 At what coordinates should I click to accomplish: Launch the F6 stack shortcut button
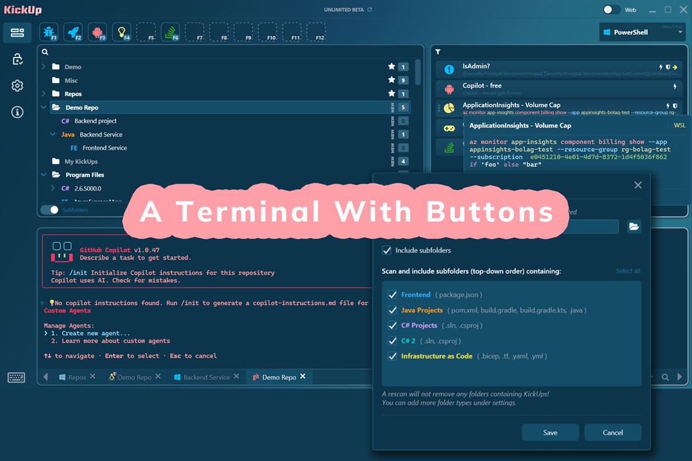[170, 32]
